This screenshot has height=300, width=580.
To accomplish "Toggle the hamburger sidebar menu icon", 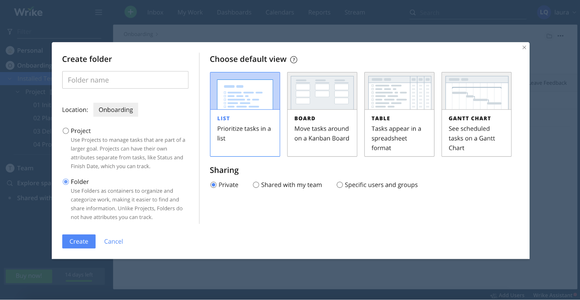I will [99, 12].
